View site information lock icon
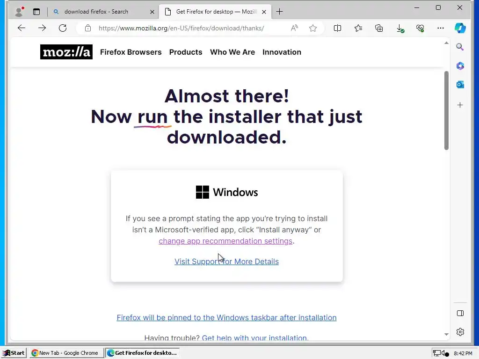Viewport: 479px width, 359px height. click(x=88, y=28)
